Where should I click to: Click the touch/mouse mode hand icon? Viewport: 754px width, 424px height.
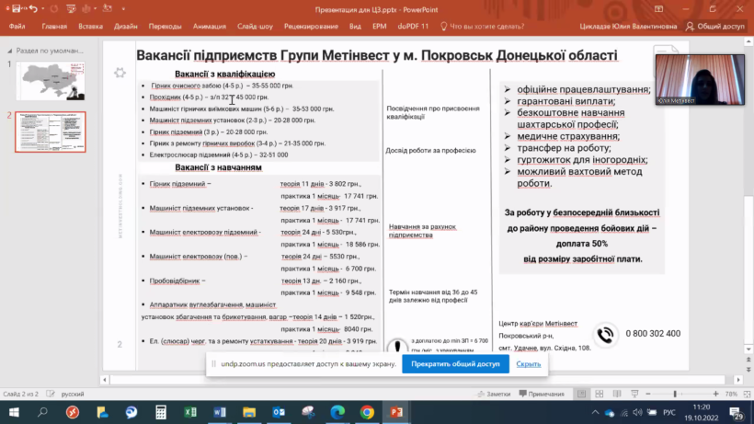87,8
